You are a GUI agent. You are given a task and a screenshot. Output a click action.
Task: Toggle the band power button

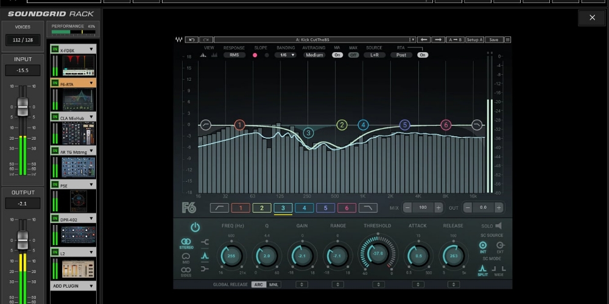tap(195, 227)
